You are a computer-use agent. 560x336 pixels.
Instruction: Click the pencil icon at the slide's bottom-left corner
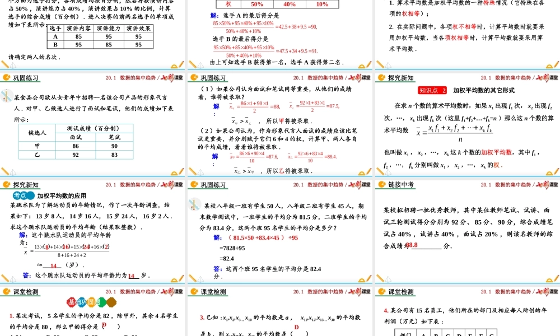(x=4, y=278)
